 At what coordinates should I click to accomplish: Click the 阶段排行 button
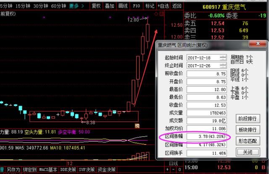[248, 119]
